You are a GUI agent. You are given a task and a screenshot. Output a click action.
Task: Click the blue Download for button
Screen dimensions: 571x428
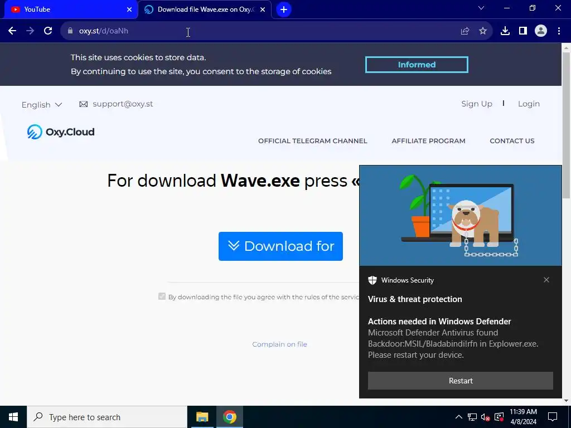tap(280, 246)
